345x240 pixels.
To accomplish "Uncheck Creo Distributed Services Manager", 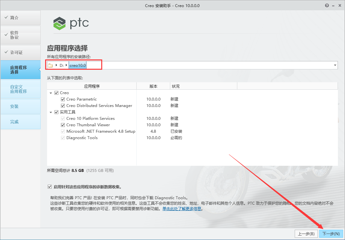I will tap(63, 105).
